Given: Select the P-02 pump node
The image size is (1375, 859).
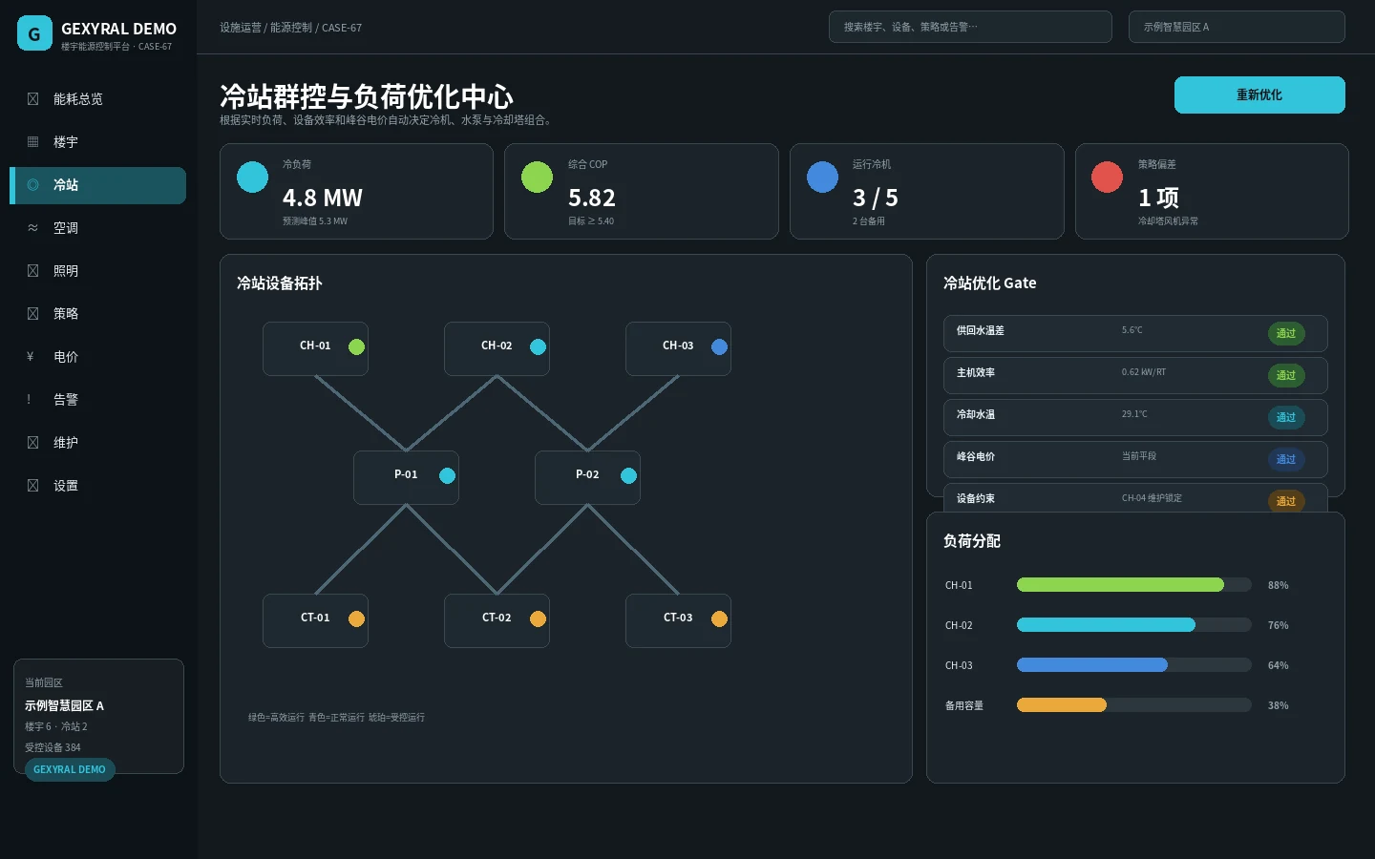Looking at the screenshot, I should [587, 477].
